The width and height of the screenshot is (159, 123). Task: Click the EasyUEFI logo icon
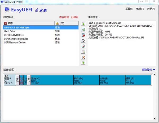pos(7,10)
